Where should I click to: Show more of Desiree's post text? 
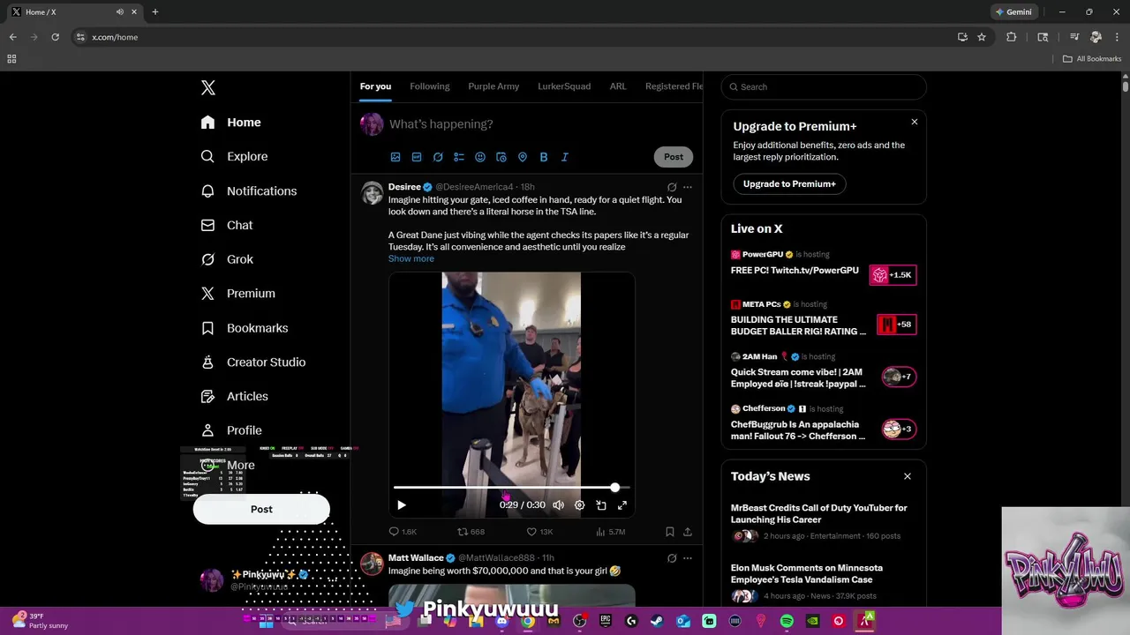point(411,258)
